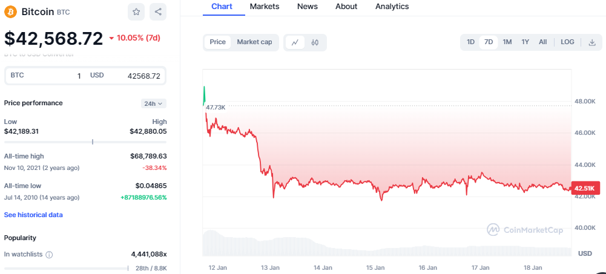Click the Low/High price range slider
This screenshot has width=606, height=274.
coord(85,142)
